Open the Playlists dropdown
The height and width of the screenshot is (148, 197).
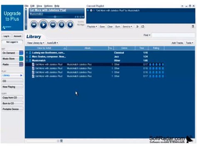(x=92, y=27)
